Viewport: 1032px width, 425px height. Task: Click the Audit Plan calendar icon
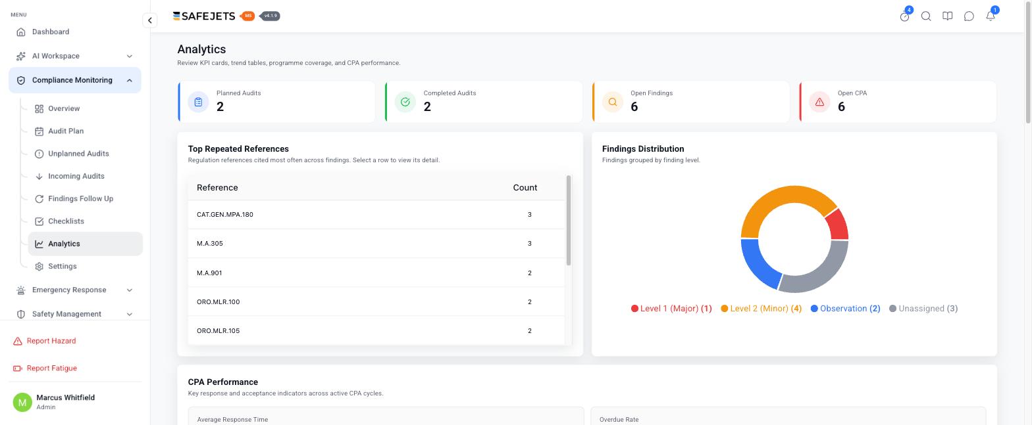(39, 131)
